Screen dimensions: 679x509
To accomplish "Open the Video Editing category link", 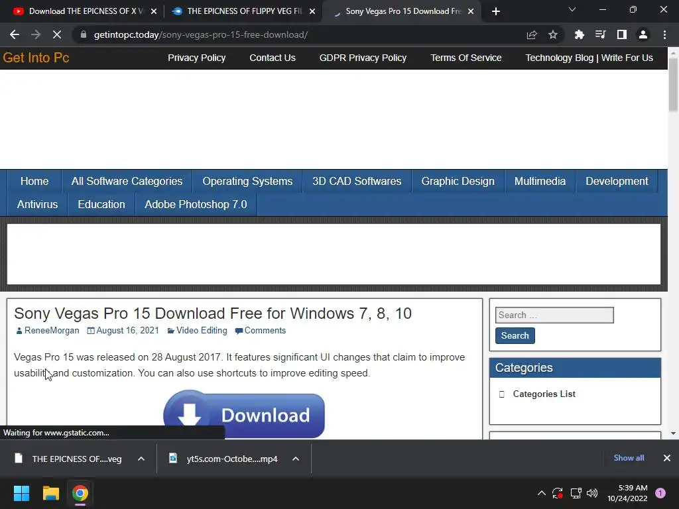I will click(x=202, y=330).
